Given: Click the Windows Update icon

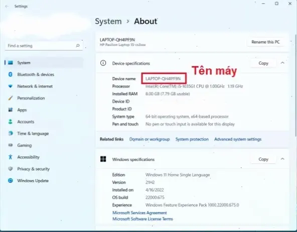Looking at the screenshot, I should 11,180.
